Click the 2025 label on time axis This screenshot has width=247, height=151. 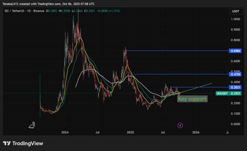[x=130, y=132]
